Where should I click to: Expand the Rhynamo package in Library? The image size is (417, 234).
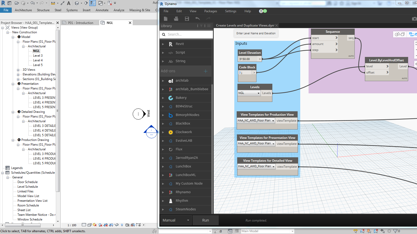tap(163, 192)
